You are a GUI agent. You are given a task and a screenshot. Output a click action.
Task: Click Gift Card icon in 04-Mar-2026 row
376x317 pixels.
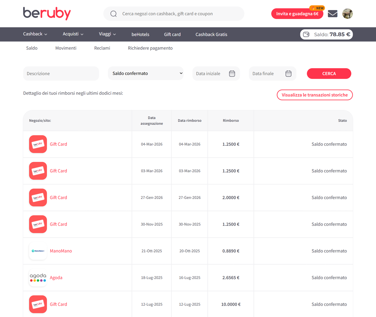(38, 144)
